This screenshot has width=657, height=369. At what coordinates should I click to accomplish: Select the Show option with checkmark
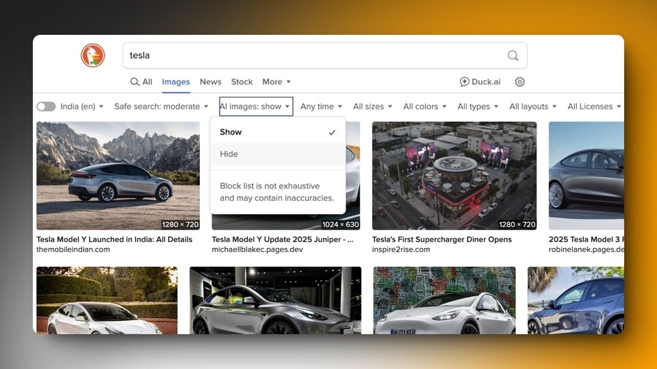[x=278, y=132]
